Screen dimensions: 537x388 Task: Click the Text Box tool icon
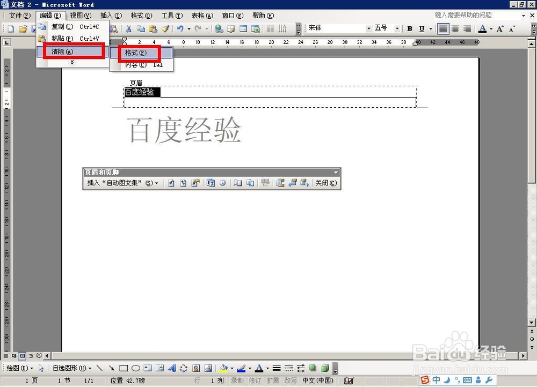click(x=148, y=368)
